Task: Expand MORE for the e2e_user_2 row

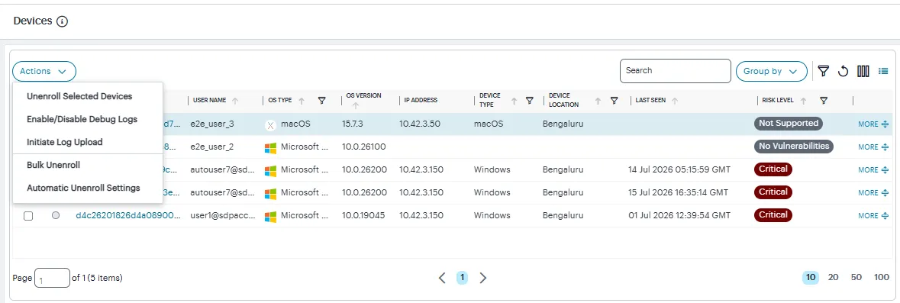Action: pyautogui.click(x=873, y=147)
